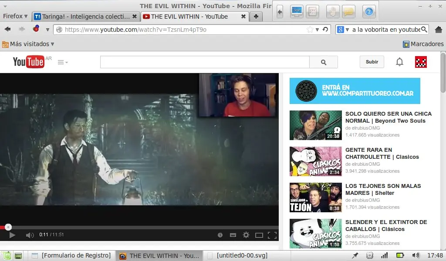Open Beyond Two Souls video thumbnail
The width and height of the screenshot is (446, 261).
tap(315, 125)
